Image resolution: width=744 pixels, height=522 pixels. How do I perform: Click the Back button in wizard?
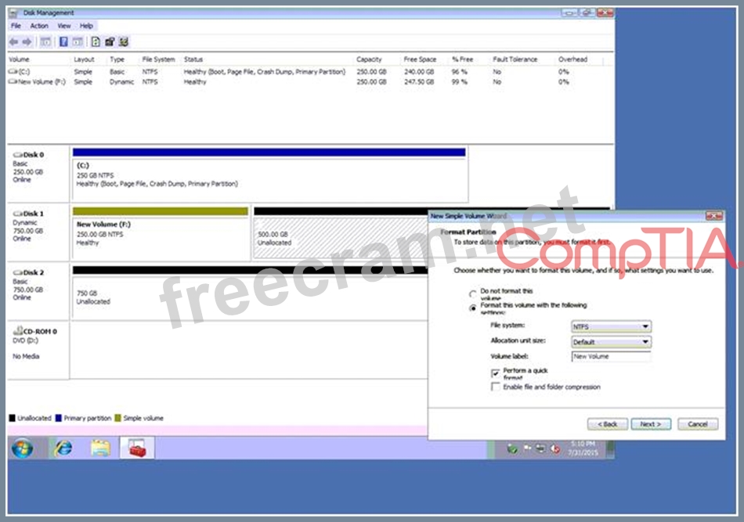pyautogui.click(x=608, y=424)
